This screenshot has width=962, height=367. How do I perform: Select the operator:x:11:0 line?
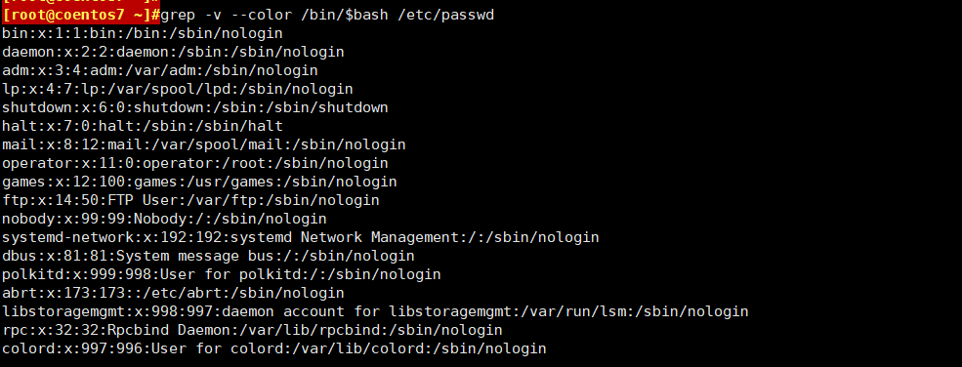click(195, 164)
